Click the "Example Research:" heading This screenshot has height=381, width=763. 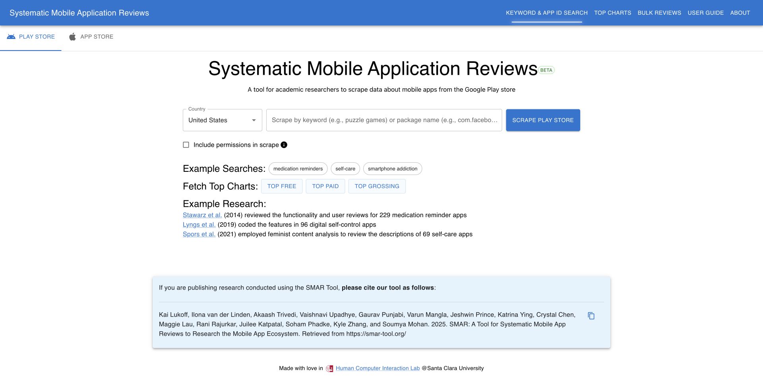click(225, 204)
